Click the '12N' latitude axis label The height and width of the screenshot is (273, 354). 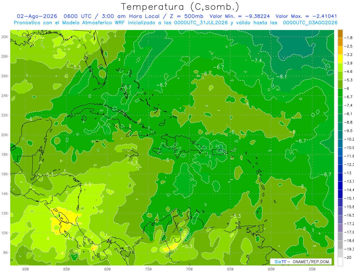coord(4,213)
